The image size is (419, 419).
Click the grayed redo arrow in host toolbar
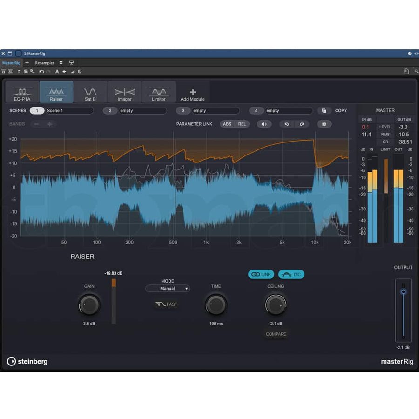tap(48, 71)
